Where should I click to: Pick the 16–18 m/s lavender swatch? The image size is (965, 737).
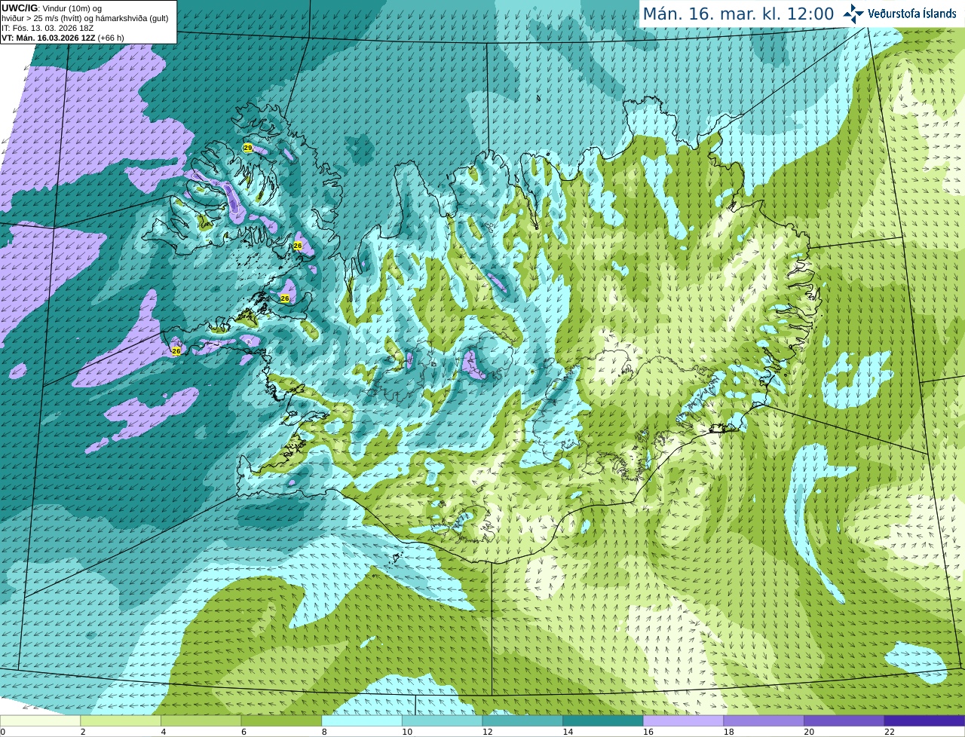click(683, 720)
